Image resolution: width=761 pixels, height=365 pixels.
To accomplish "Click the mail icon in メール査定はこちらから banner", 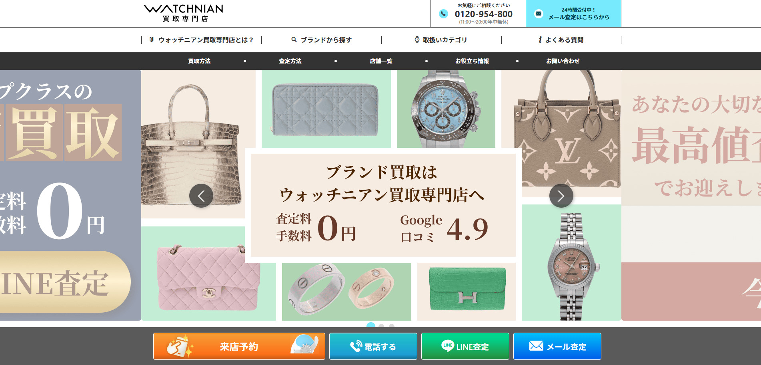I will tap(539, 14).
